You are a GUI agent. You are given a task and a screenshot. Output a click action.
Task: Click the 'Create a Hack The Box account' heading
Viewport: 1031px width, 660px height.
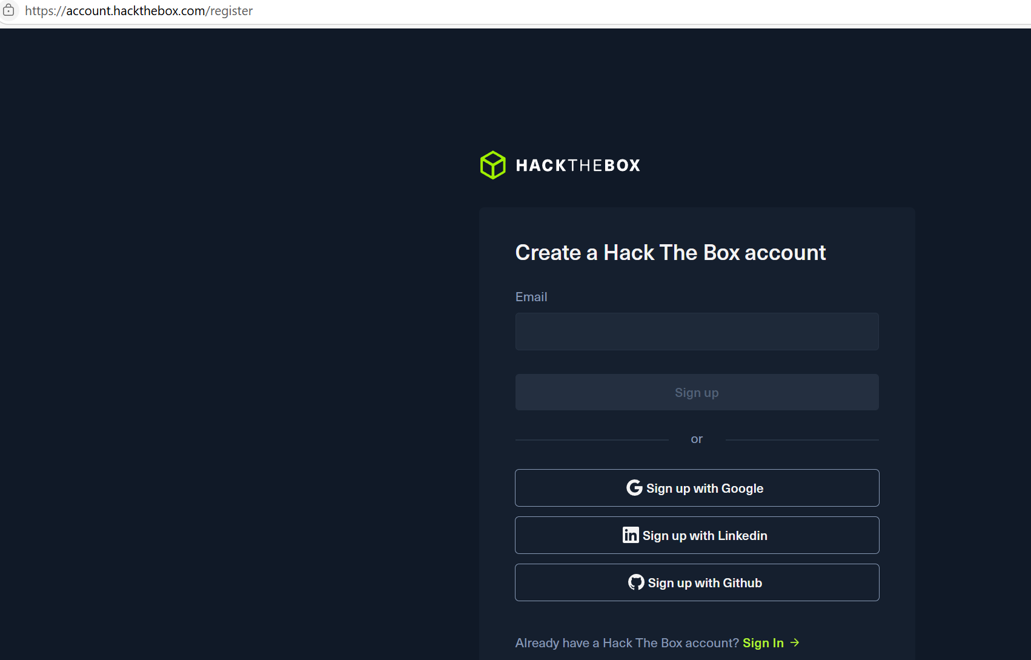(x=670, y=253)
